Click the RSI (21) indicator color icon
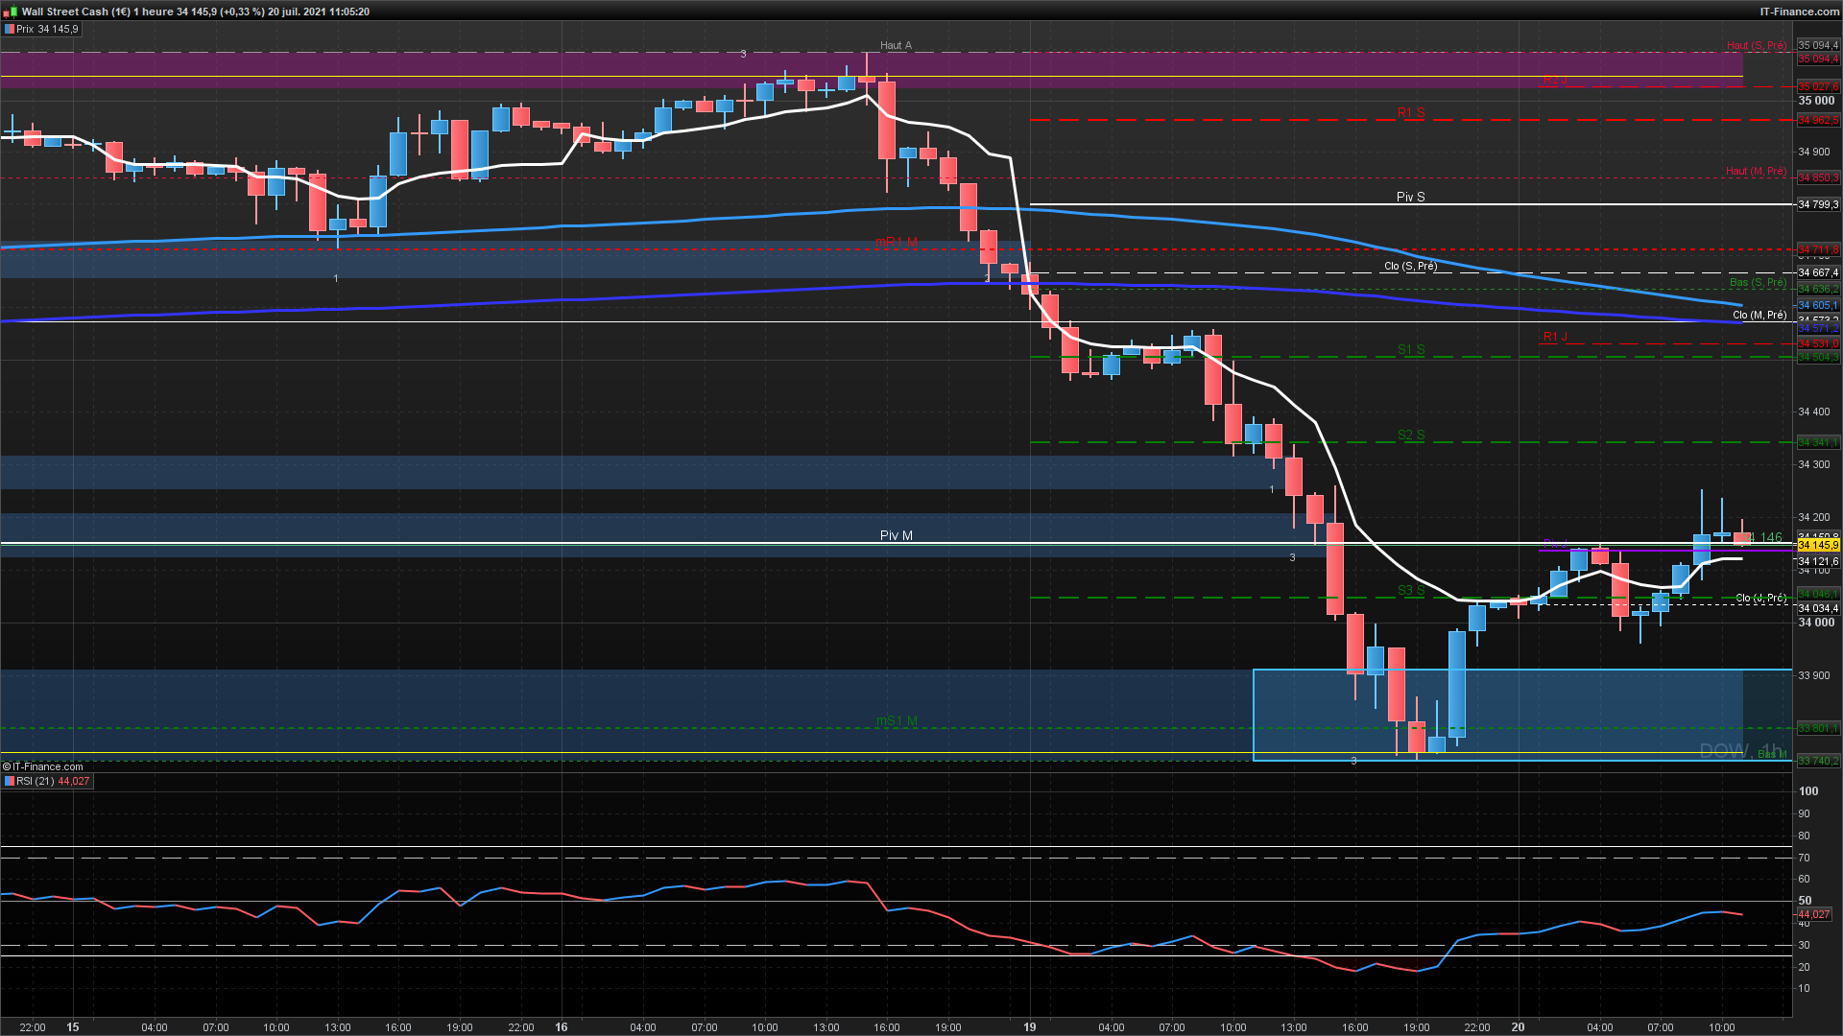This screenshot has height=1036, width=1843. (9, 782)
